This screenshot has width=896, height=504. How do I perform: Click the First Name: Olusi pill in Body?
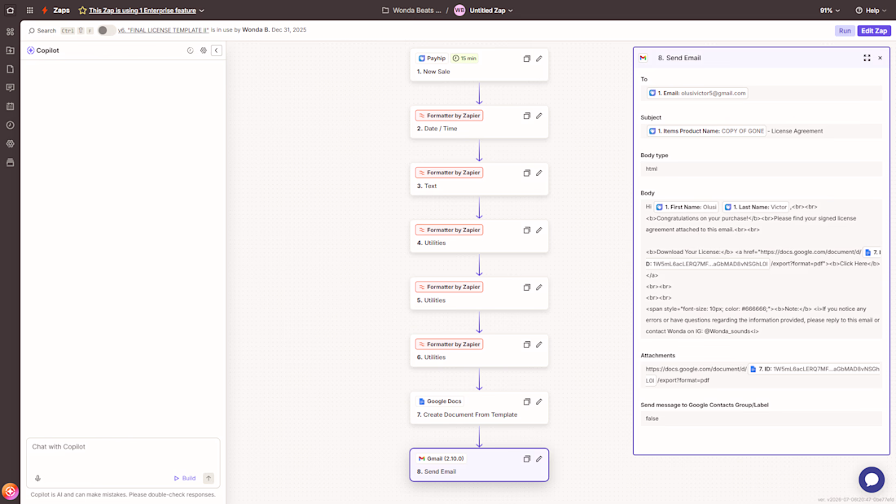[x=686, y=207]
